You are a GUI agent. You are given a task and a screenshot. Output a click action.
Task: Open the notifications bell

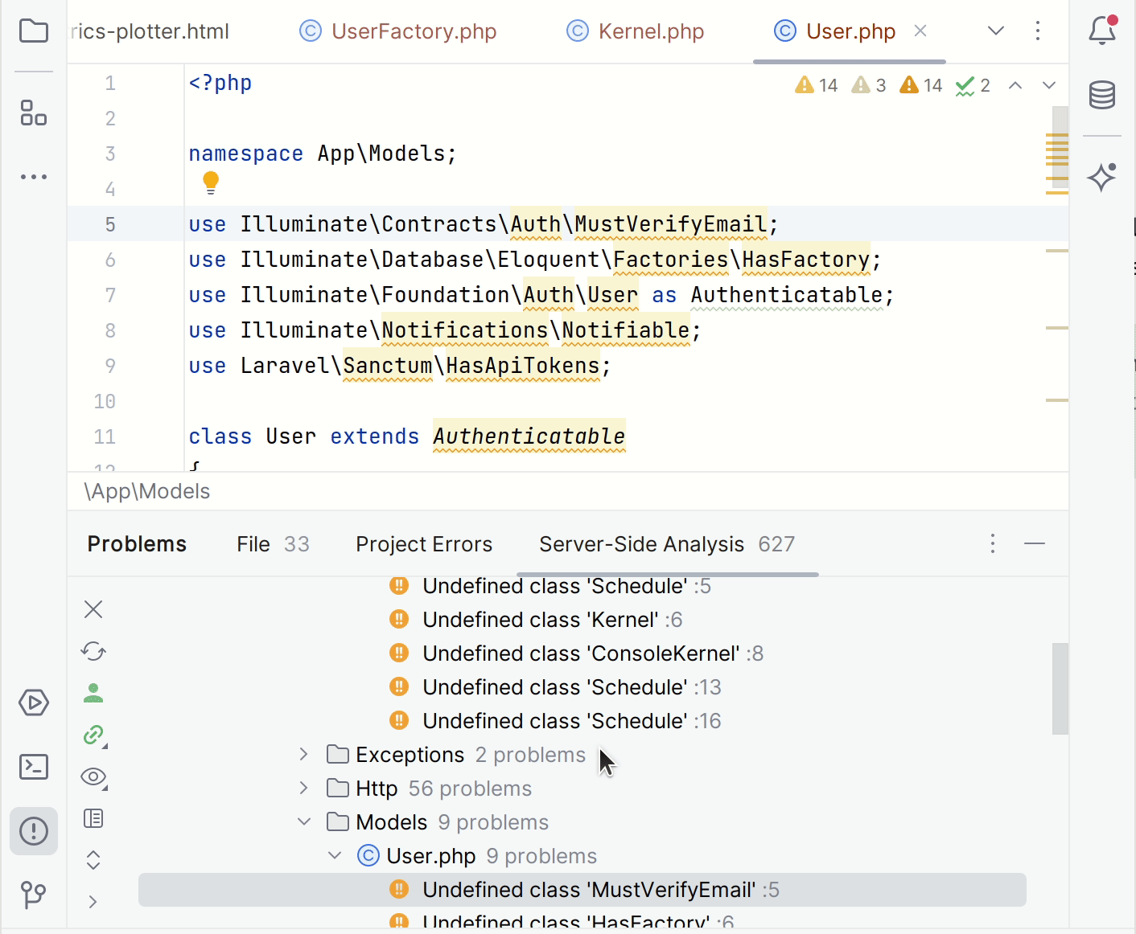[x=1102, y=30]
